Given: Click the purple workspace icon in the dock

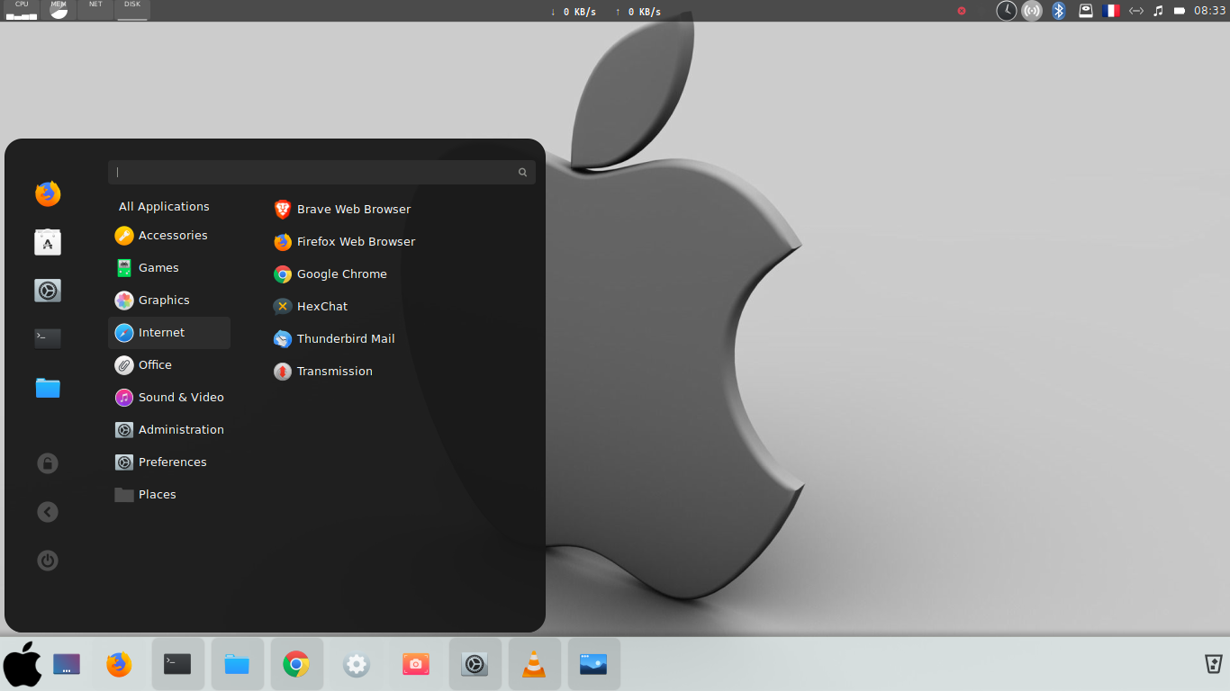Looking at the screenshot, I should coord(67,665).
